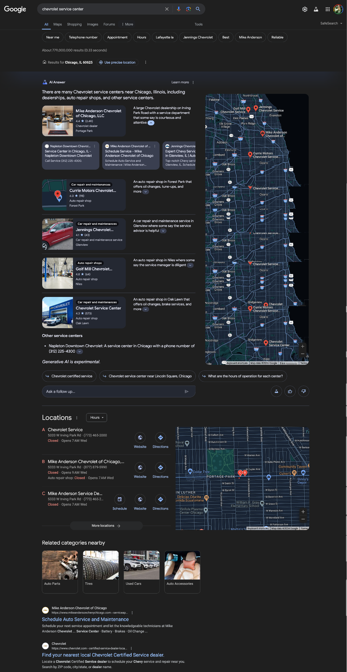This screenshot has width=347, height=672.
Task: Ask about Chevrolet certified service suggestion
Action: pos(69,376)
